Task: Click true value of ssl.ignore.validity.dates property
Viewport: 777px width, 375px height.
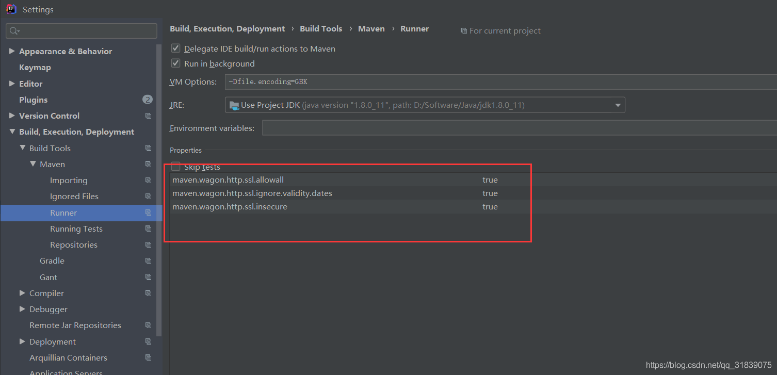Action: coord(490,193)
